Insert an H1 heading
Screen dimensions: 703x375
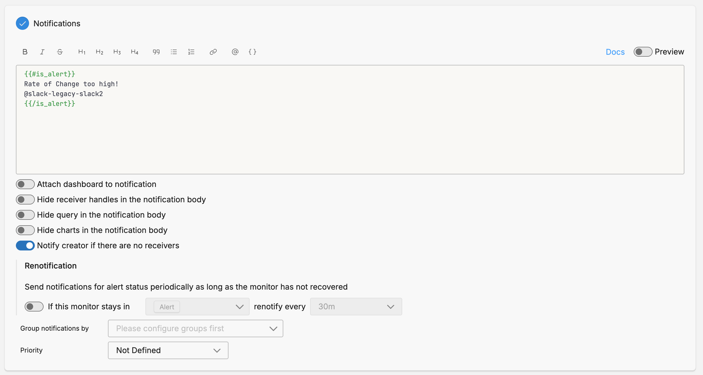pos(82,52)
